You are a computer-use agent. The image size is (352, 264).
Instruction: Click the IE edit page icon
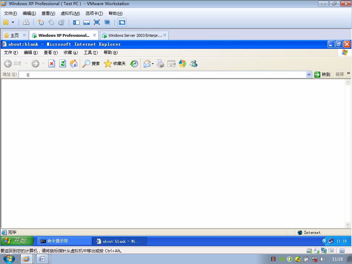[171, 64]
